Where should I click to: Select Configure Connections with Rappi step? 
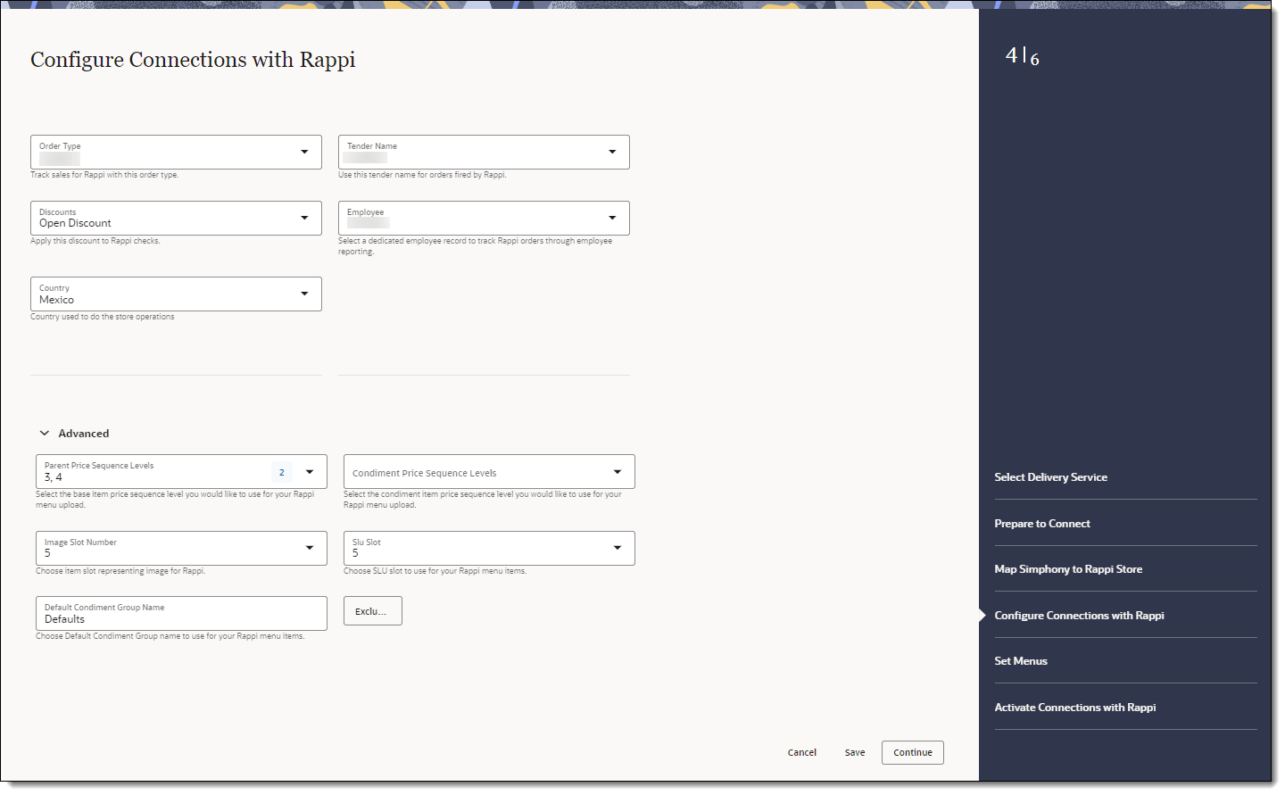tap(1079, 616)
